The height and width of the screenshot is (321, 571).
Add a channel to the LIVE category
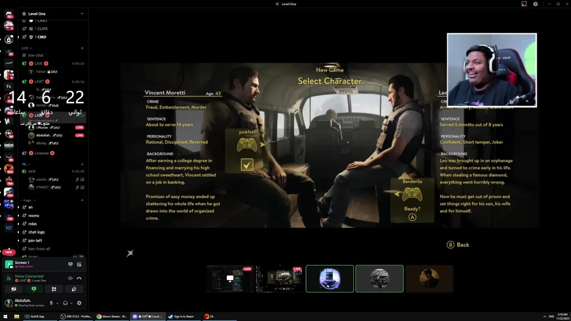82,48
